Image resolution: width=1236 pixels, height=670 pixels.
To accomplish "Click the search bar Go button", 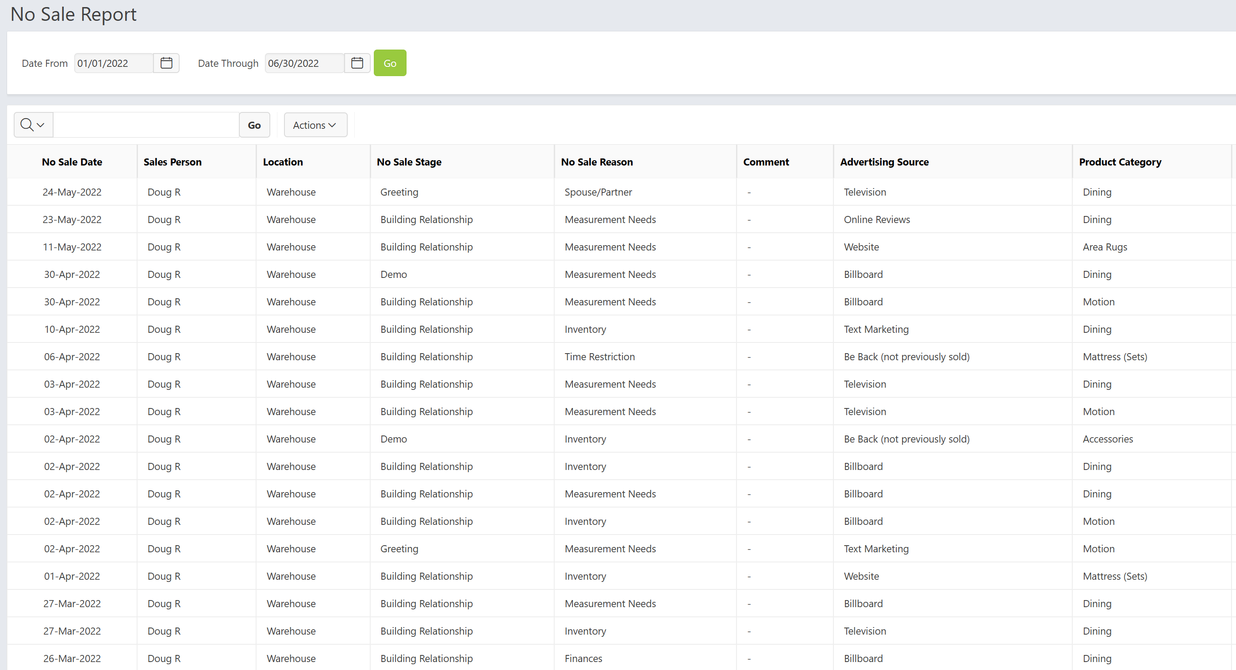I will pos(254,125).
